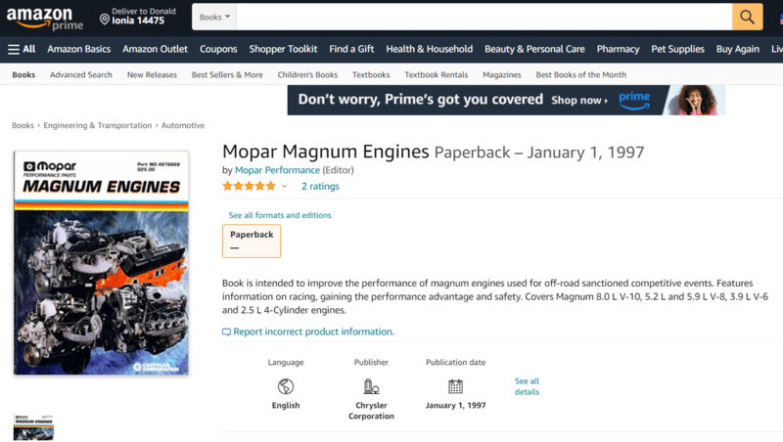Click the orange search magnifier button
783x442 pixels.
point(747,17)
